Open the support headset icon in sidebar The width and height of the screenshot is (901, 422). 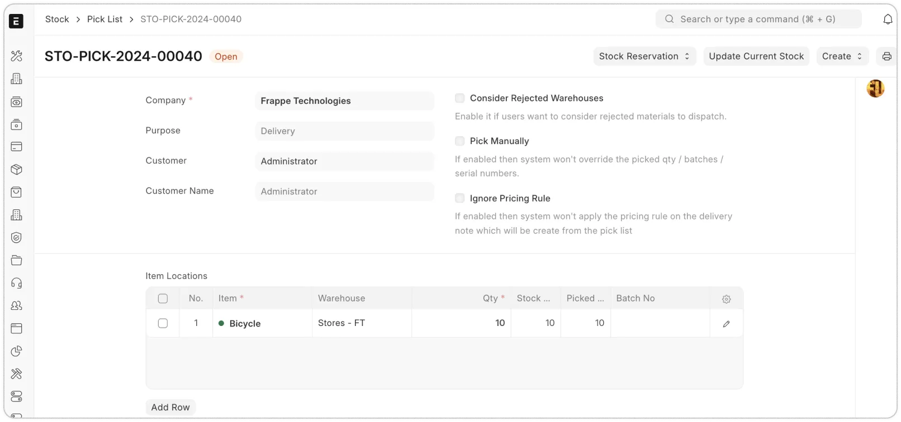pyautogui.click(x=17, y=283)
